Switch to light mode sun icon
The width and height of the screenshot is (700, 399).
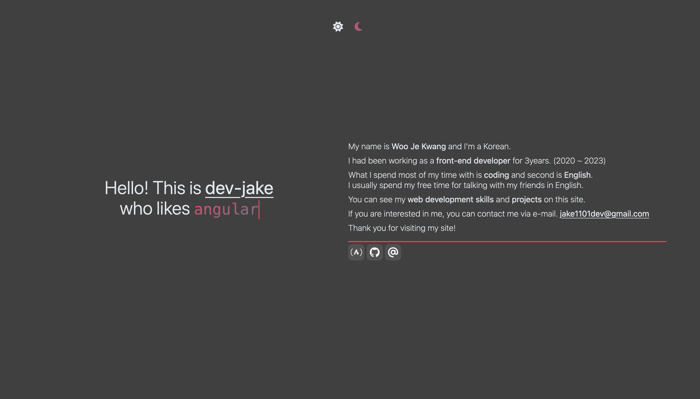tap(338, 27)
